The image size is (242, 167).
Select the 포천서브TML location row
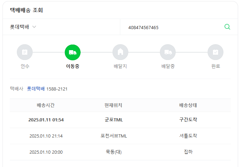tap(120, 136)
